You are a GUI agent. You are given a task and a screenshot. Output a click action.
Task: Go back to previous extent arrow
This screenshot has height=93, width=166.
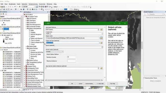[11, 9]
